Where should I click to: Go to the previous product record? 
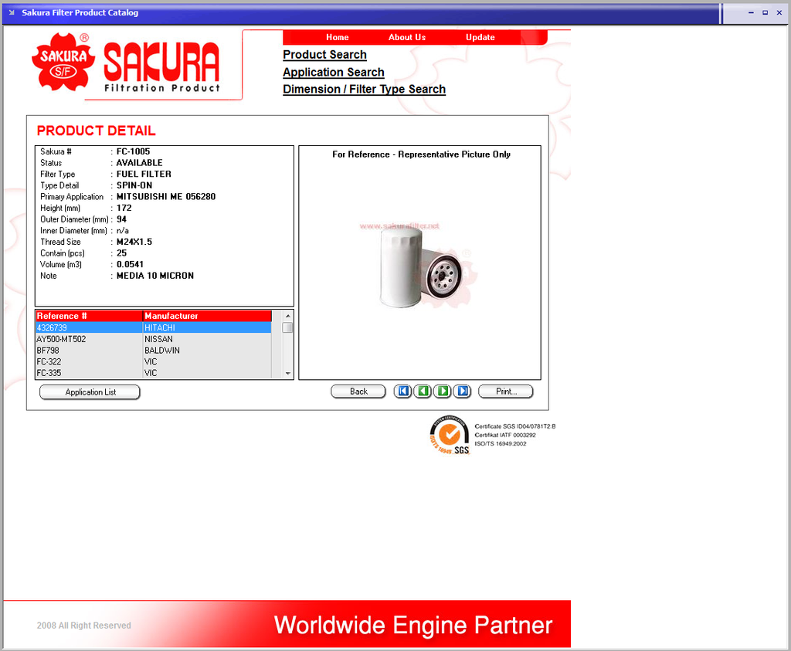(423, 392)
